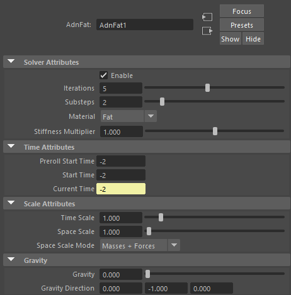The image size is (291, 295).
Task: Click the AdnFat: label
Action: pos(79,25)
